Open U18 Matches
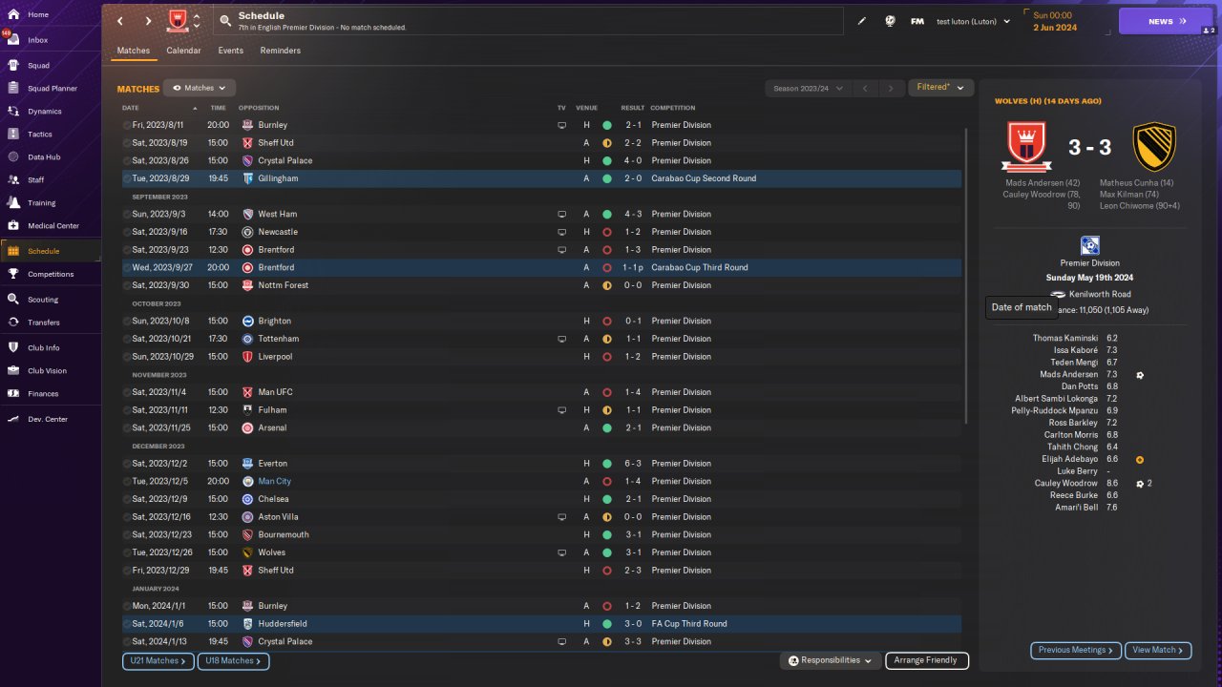1222x687 pixels. coord(233,660)
